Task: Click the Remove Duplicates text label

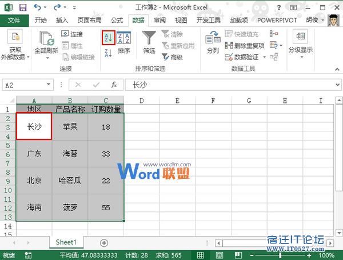Action: (249, 46)
